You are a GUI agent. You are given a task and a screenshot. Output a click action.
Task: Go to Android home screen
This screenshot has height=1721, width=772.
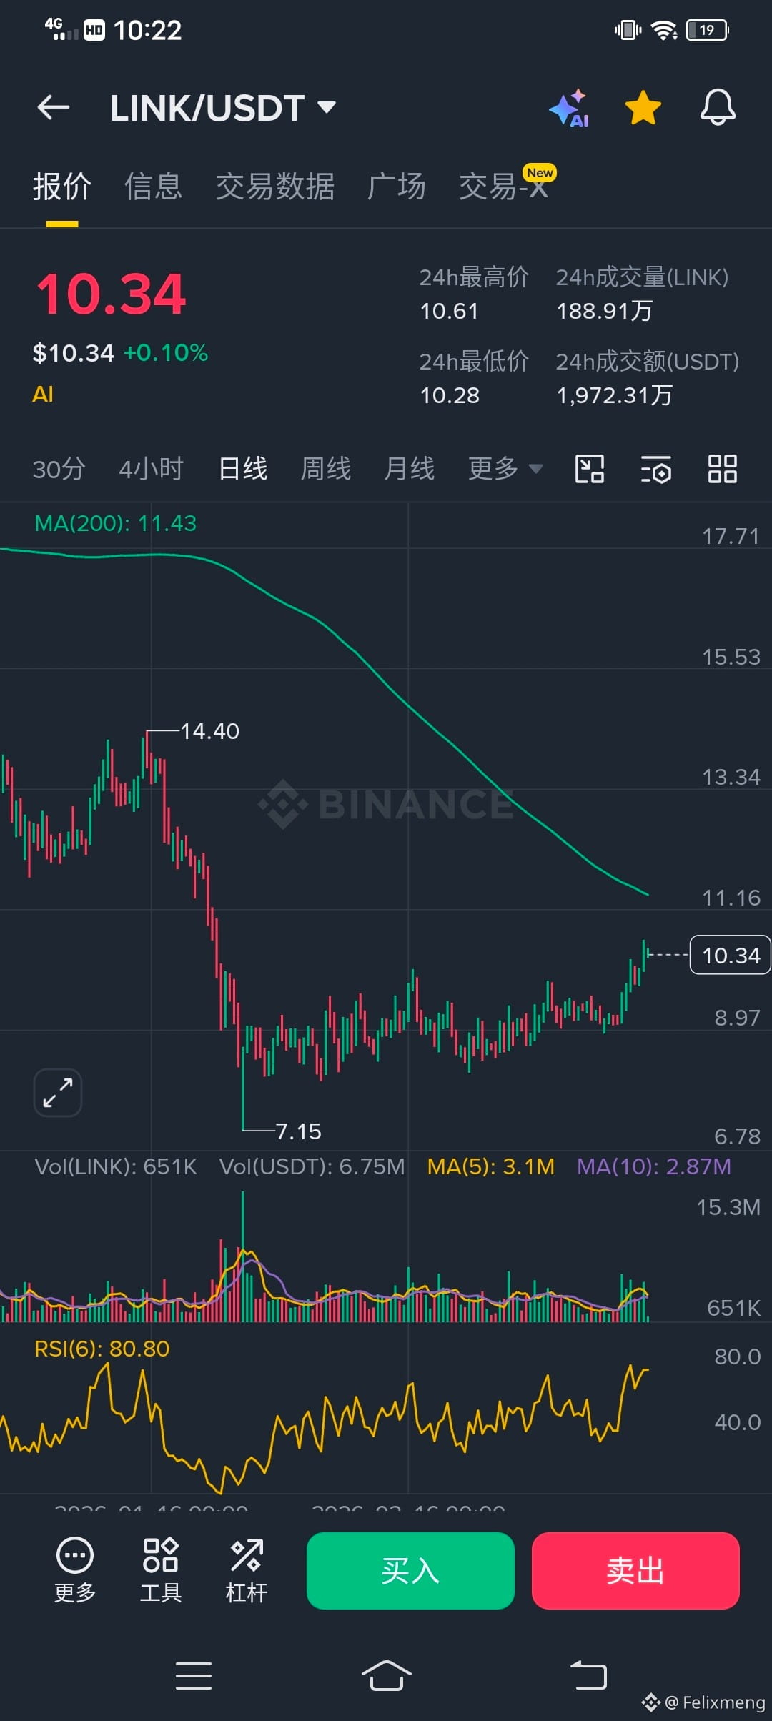click(x=386, y=1676)
